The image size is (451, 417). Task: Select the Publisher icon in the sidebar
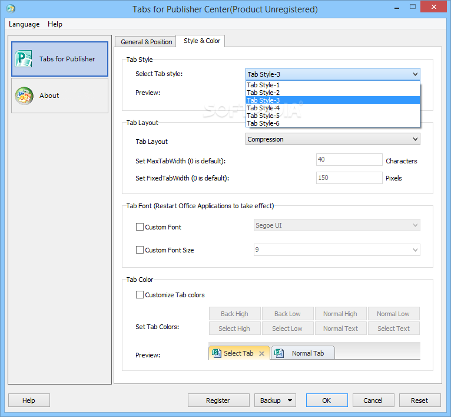(x=24, y=58)
